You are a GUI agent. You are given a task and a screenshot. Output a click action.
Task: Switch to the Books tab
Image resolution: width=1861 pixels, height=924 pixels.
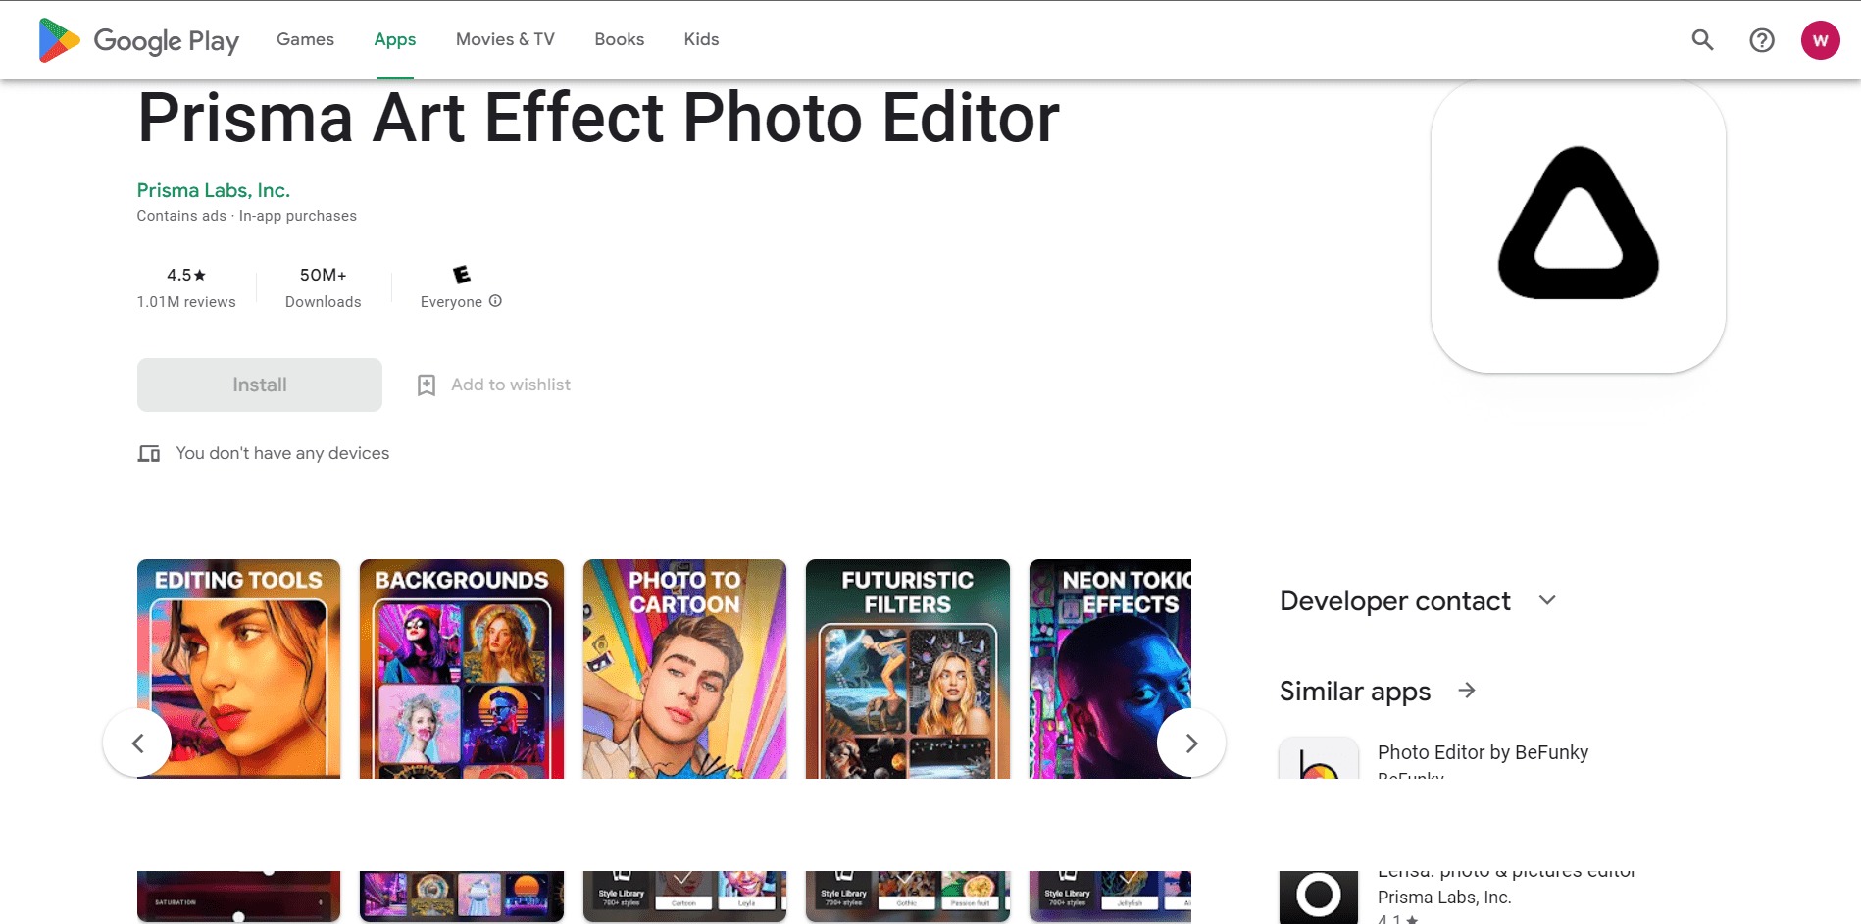point(620,39)
